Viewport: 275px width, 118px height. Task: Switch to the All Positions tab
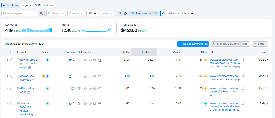(11, 5)
